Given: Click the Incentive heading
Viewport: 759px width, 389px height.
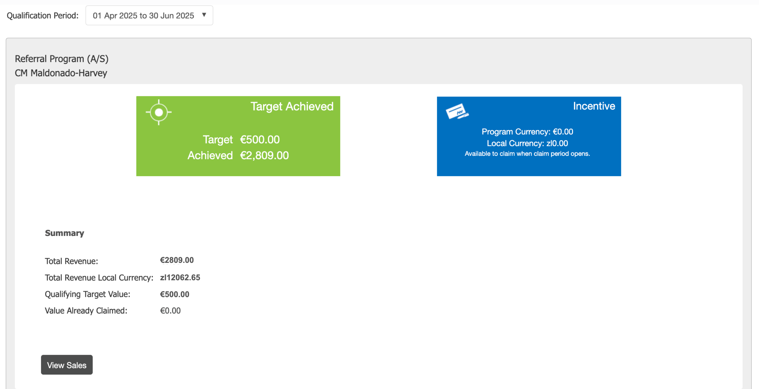Looking at the screenshot, I should pos(594,106).
